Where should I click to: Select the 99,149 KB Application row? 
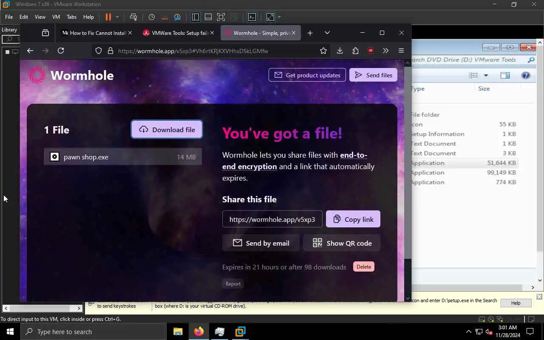pos(464,173)
